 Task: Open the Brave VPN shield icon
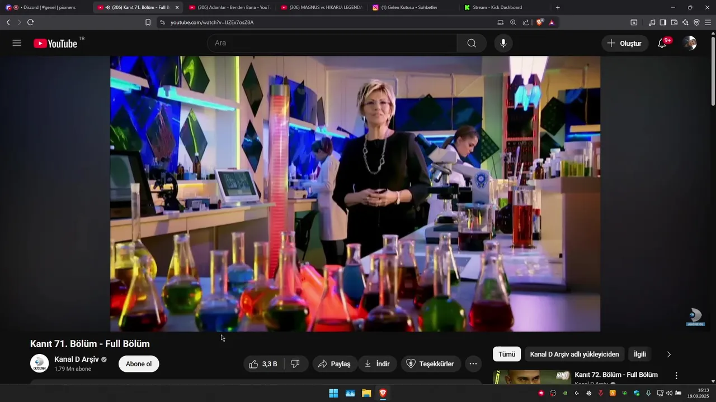coord(696,22)
